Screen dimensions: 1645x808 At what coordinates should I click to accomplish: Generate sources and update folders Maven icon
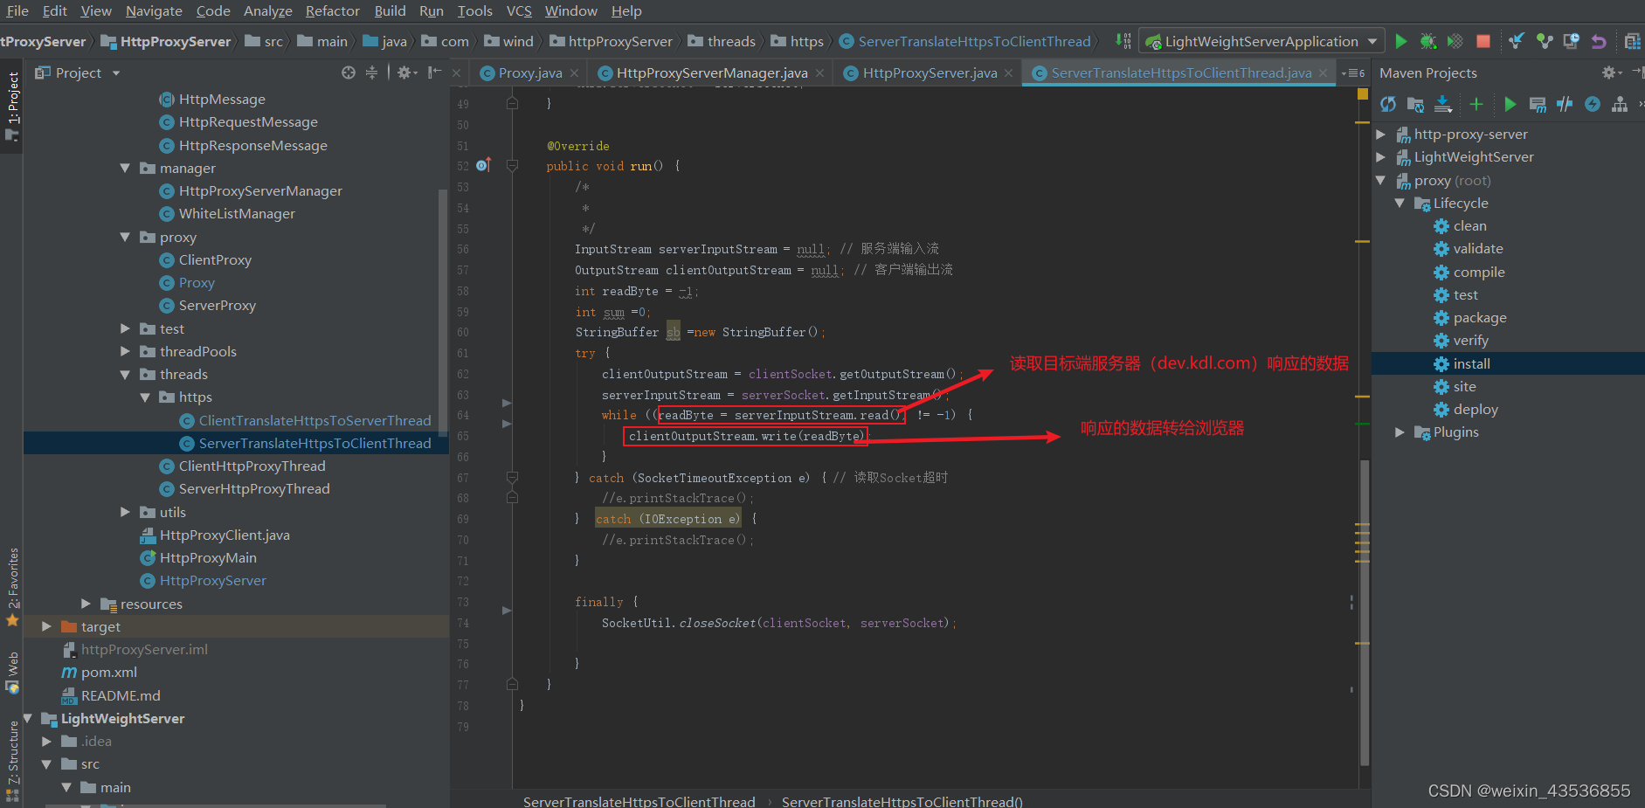tap(1415, 105)
